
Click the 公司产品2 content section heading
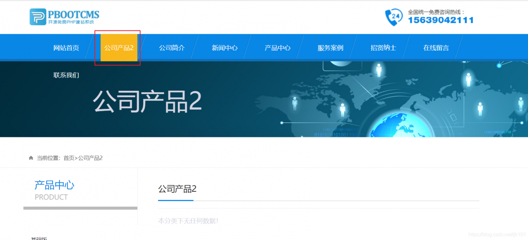(x=177, y=189)
